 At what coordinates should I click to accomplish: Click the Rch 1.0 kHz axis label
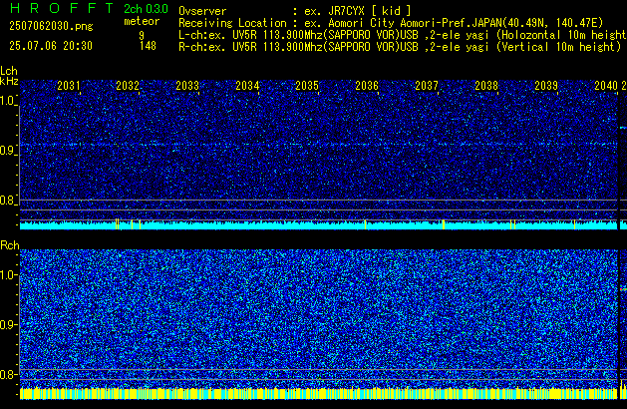coord(8,275)
